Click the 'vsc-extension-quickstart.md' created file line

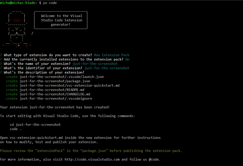point(63,85)
